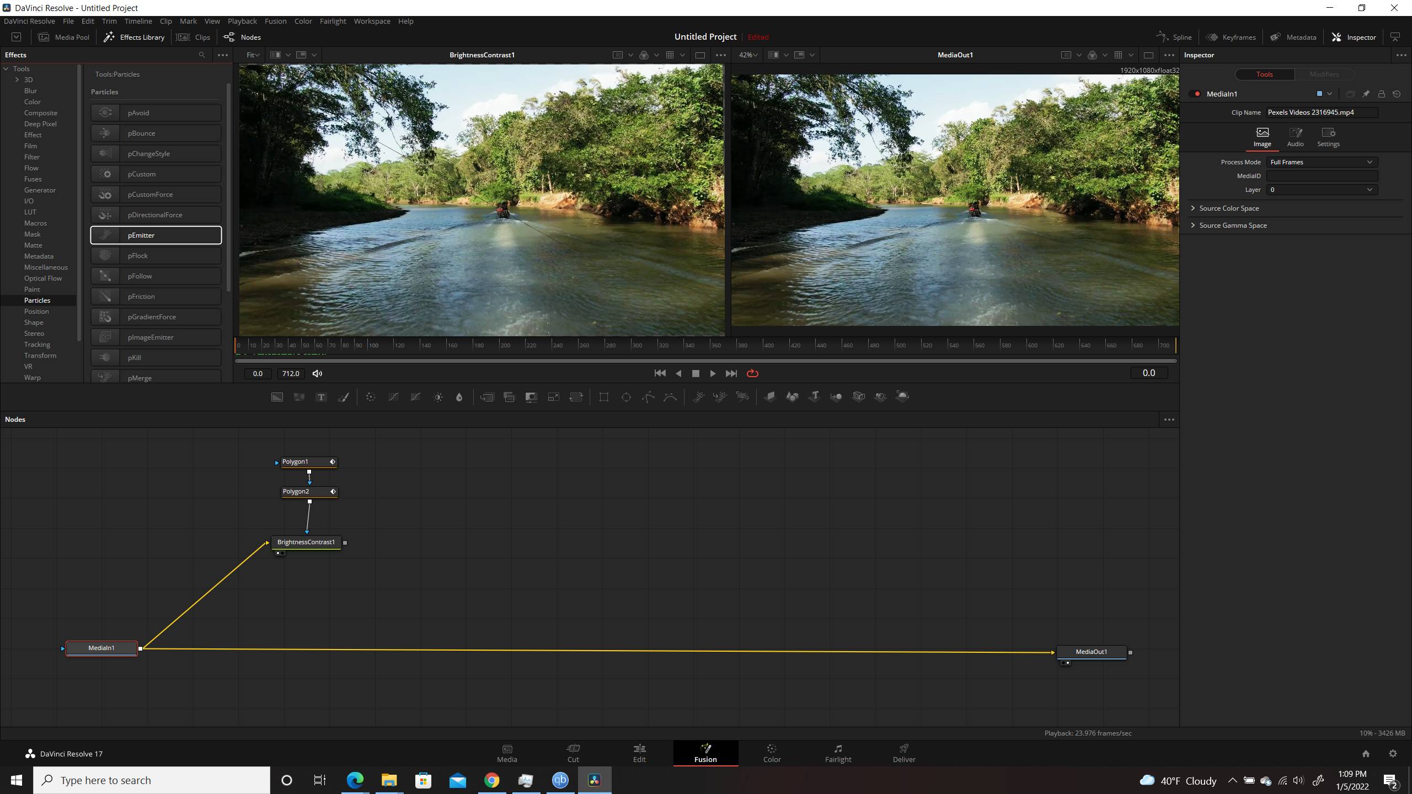Click the Clip Name input field
Image resolution: width=1412 pixels, height=794 pixels.
[1322, 112]
